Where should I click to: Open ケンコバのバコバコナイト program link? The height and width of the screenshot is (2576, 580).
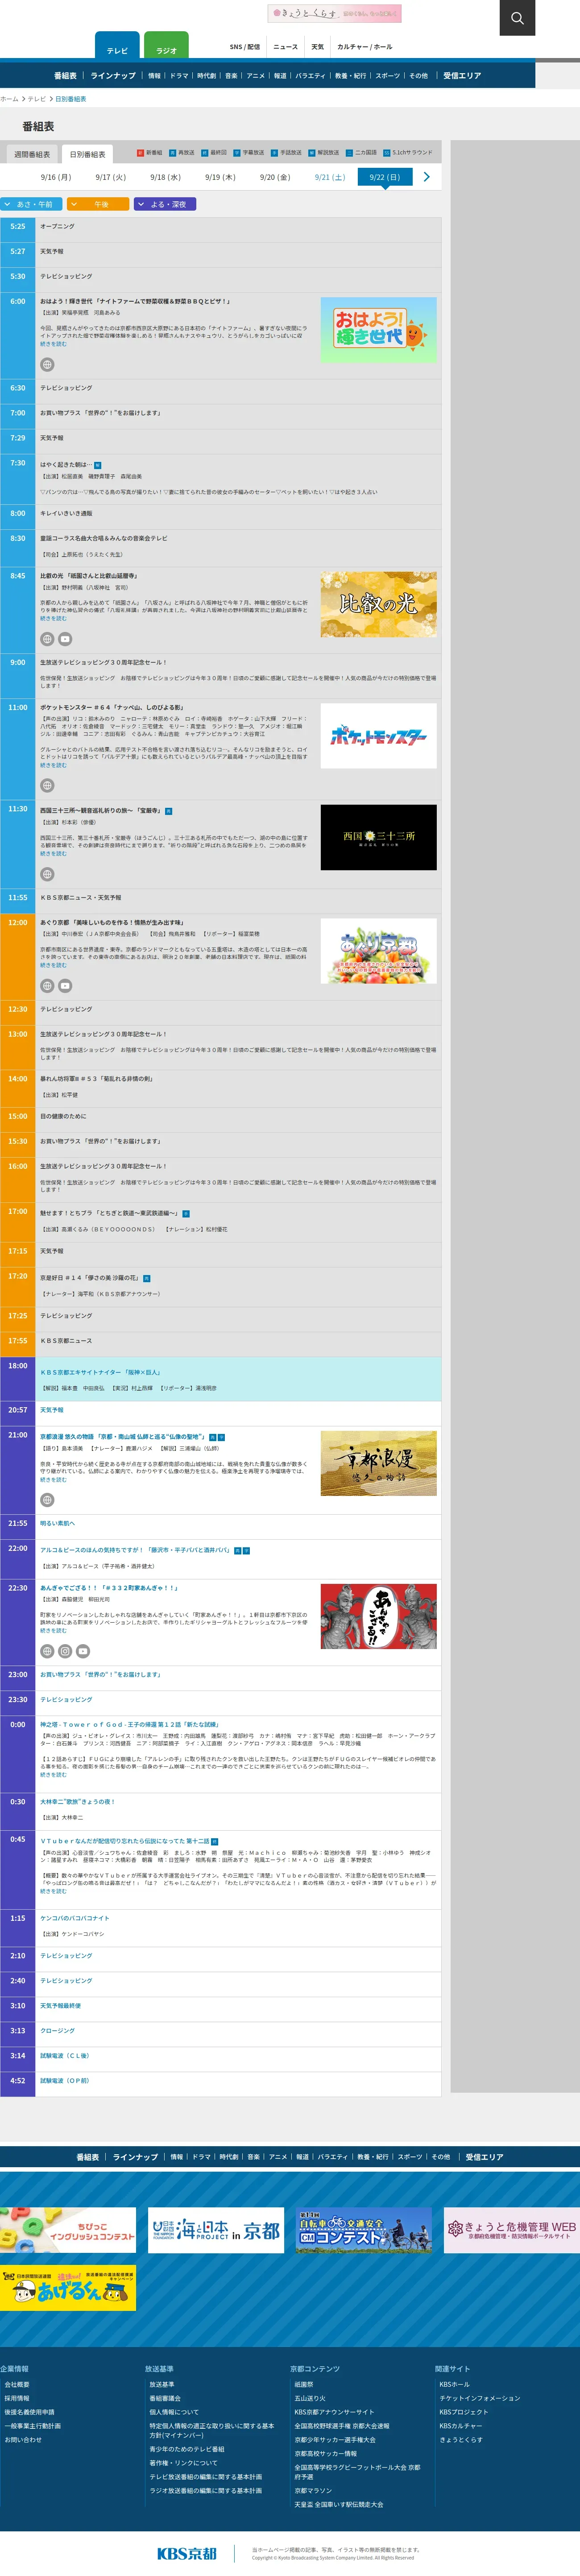[75, 1918]
